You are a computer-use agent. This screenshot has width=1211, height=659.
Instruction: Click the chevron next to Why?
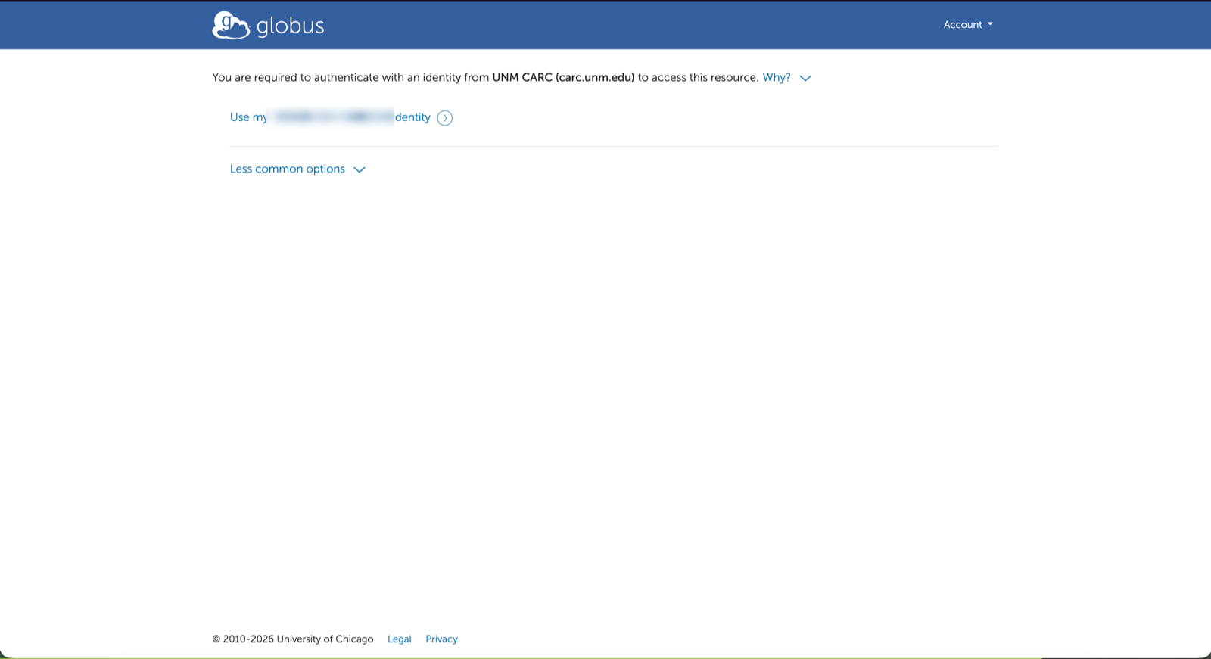pyautogui.click(x=805, y=78)
